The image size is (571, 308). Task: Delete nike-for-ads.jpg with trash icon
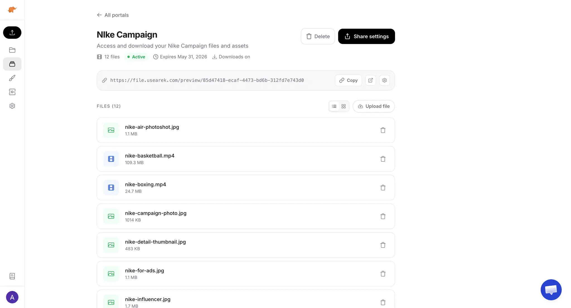(x=383, y=274)
